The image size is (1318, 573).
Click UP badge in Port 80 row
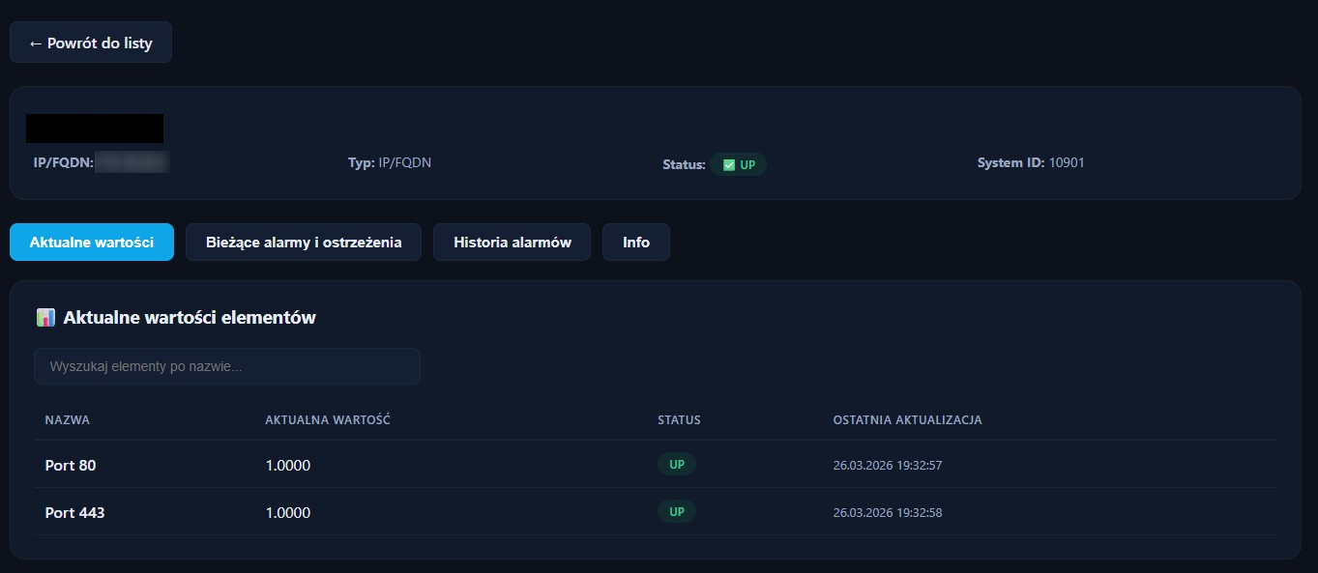click(677, 465)
